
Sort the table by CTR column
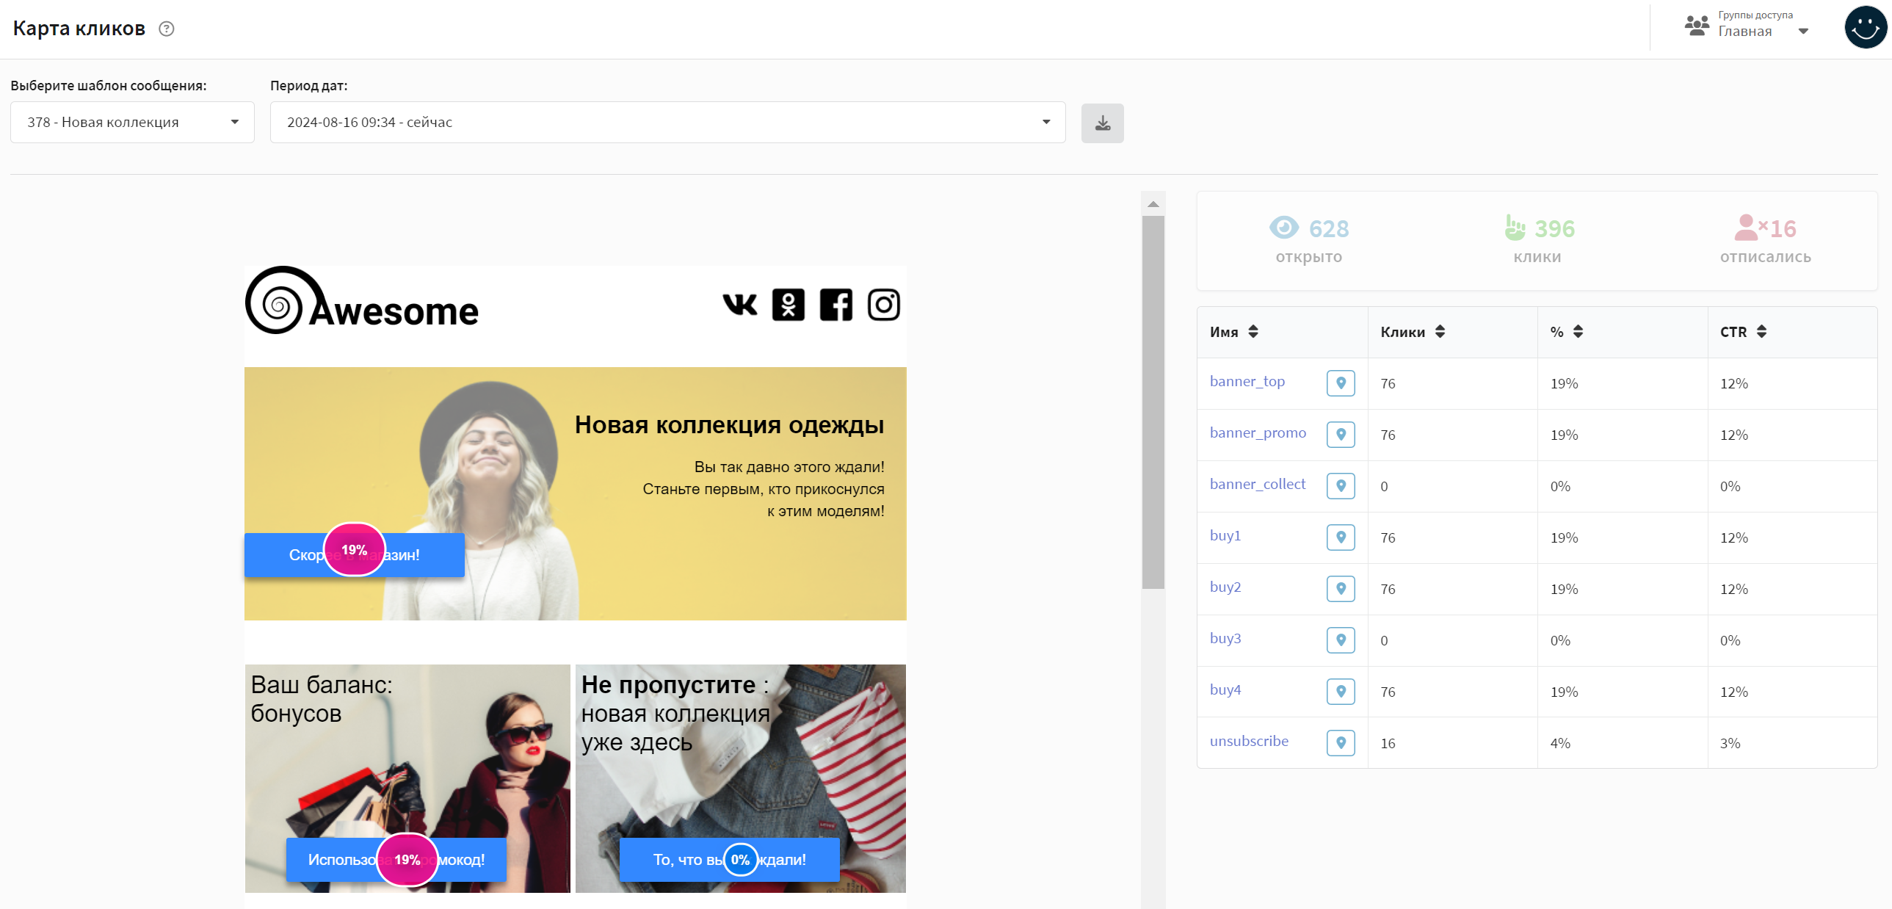pyautogui.click(x=1761, y=331)
